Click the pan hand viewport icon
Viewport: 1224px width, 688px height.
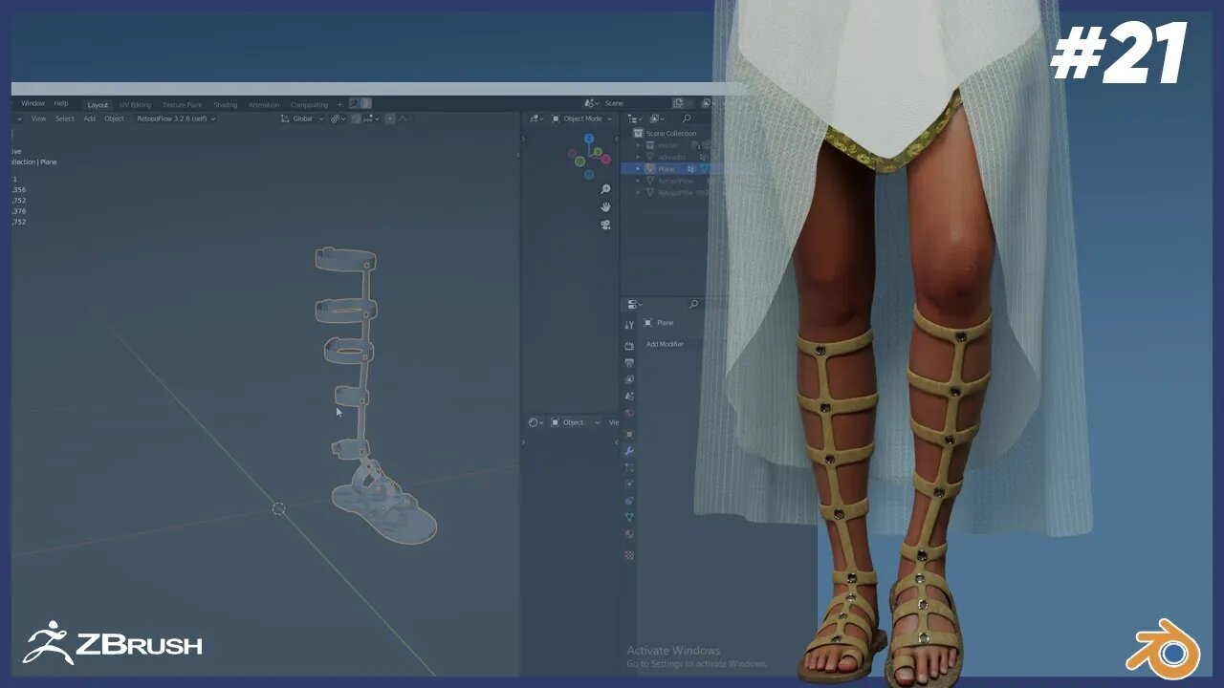coord(605,206)
